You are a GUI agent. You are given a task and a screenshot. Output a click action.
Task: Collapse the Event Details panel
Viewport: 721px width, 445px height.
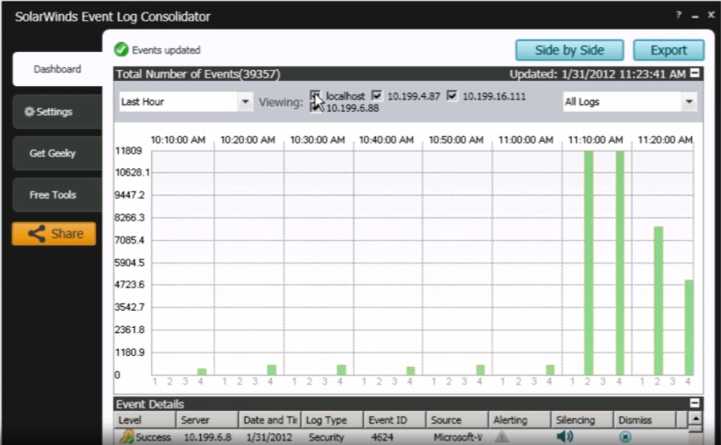[695, 404]
